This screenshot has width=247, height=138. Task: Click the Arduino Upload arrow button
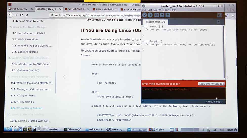click(x=150, y=15)
